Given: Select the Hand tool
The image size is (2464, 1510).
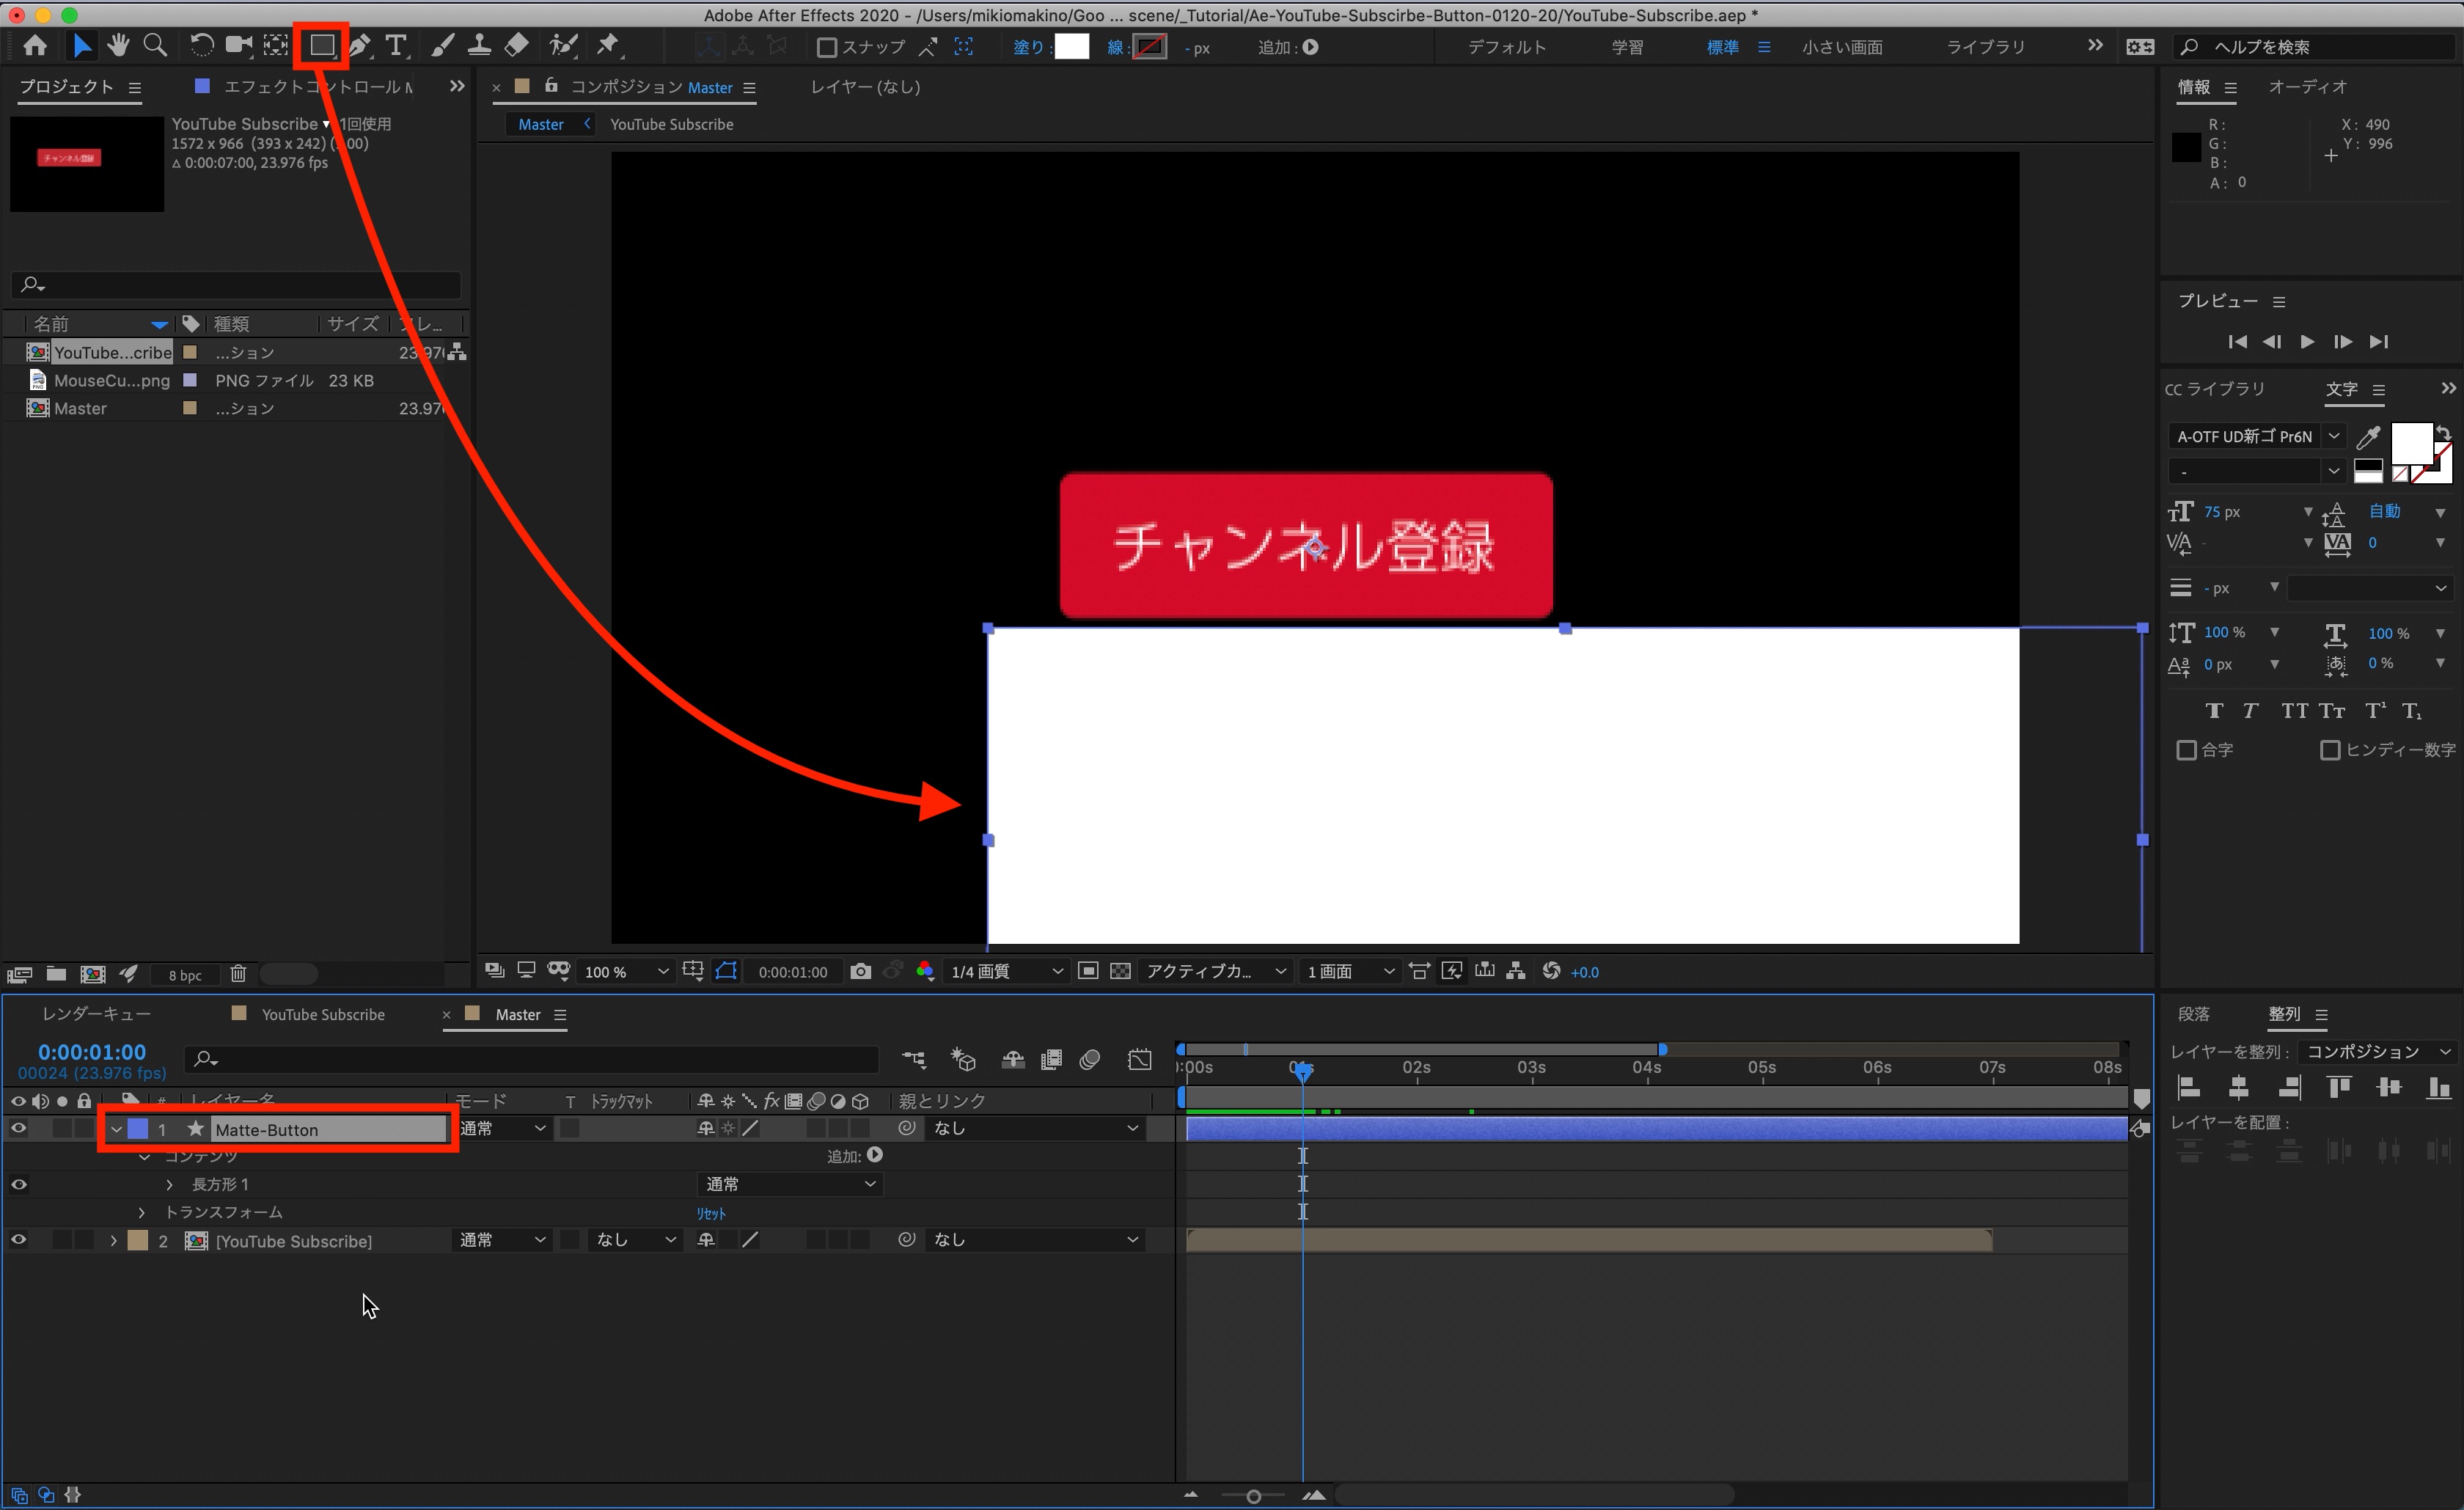Looking at the screenshot, I should point(118,45).
